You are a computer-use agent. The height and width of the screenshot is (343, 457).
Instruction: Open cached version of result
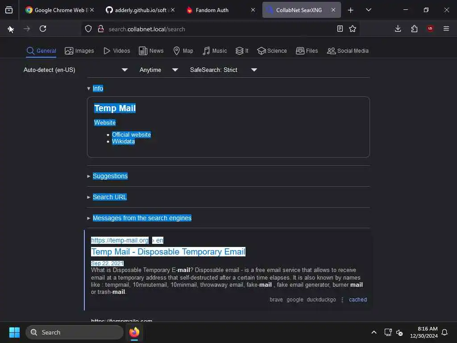358,300
